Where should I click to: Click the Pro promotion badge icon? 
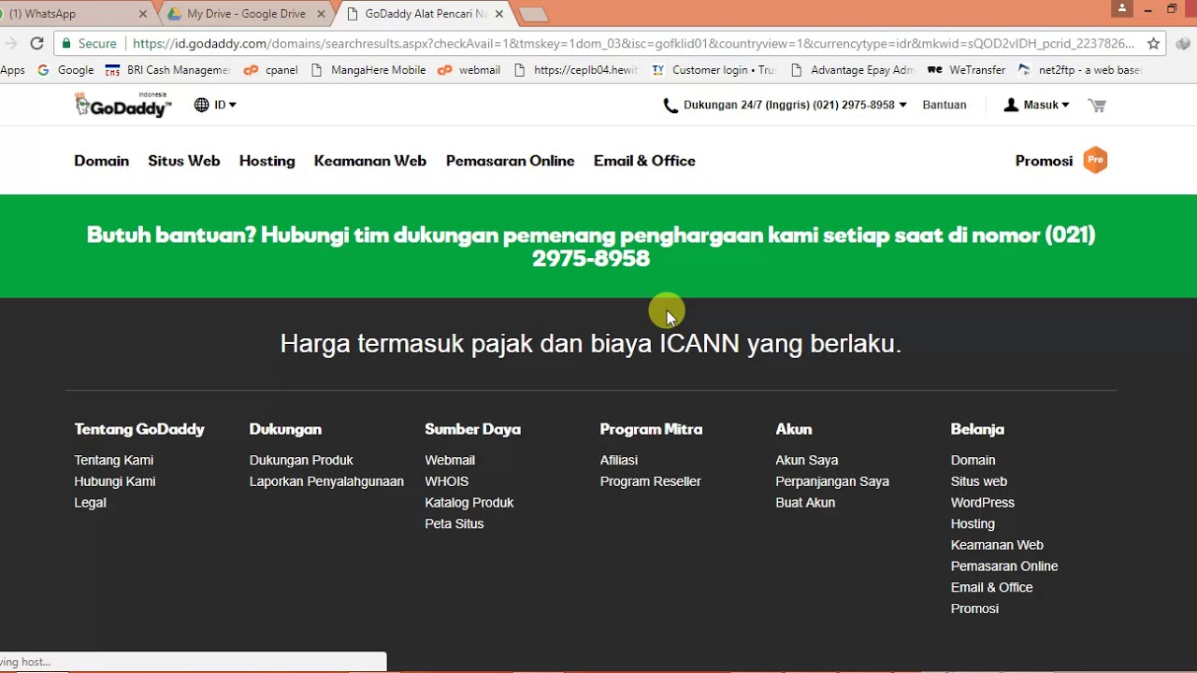point(1095,160)
